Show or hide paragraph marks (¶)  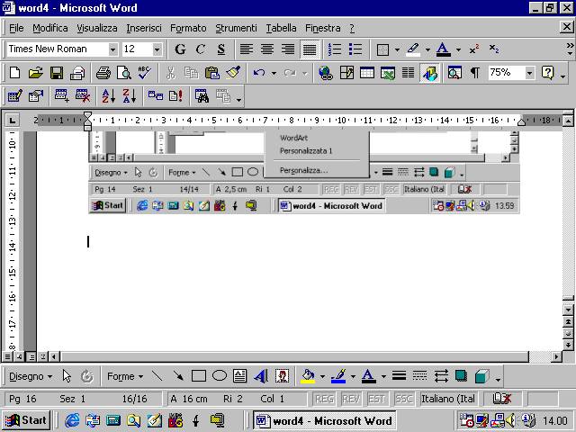click(475, 73)
